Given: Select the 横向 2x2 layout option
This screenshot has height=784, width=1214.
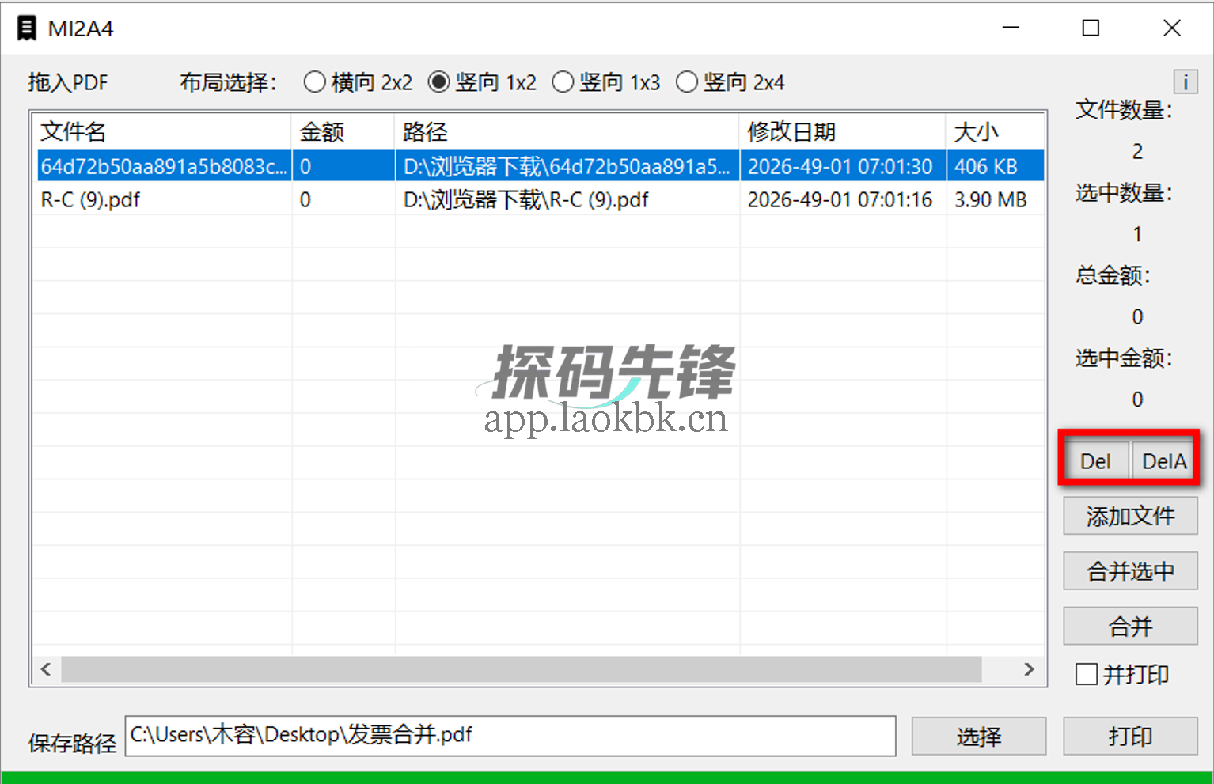Looking at the screenshot, I should [x=314, y=81].
